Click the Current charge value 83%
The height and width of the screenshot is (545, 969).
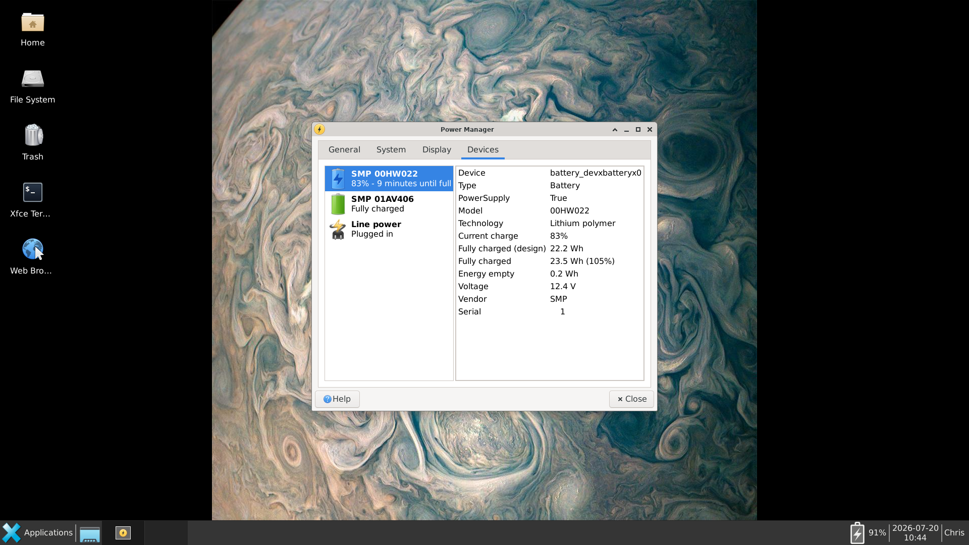point(559,236)
